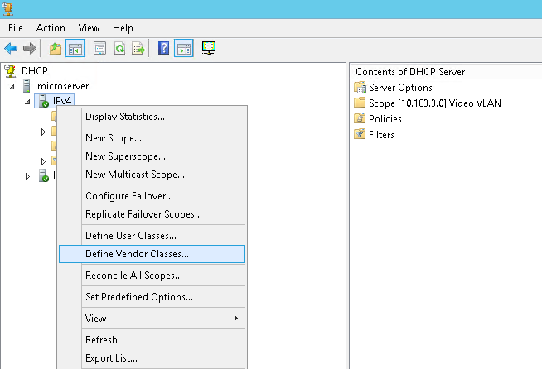This screenshot has height=369, width=542.
Task: Select New Multicast Scope... menu entry
Action: [152, 175]
